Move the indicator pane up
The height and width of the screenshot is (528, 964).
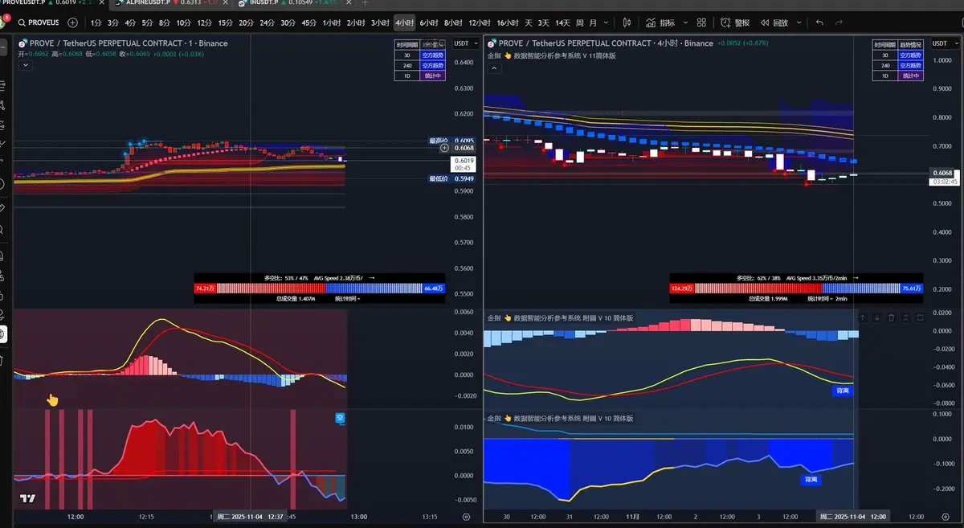(x=863, y=317)
